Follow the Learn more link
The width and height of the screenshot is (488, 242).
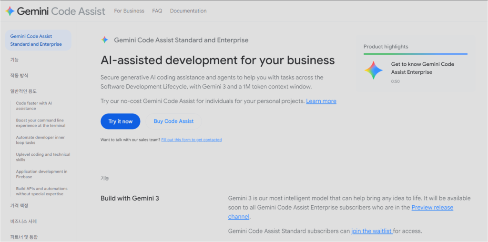click(x=321, y=101)
